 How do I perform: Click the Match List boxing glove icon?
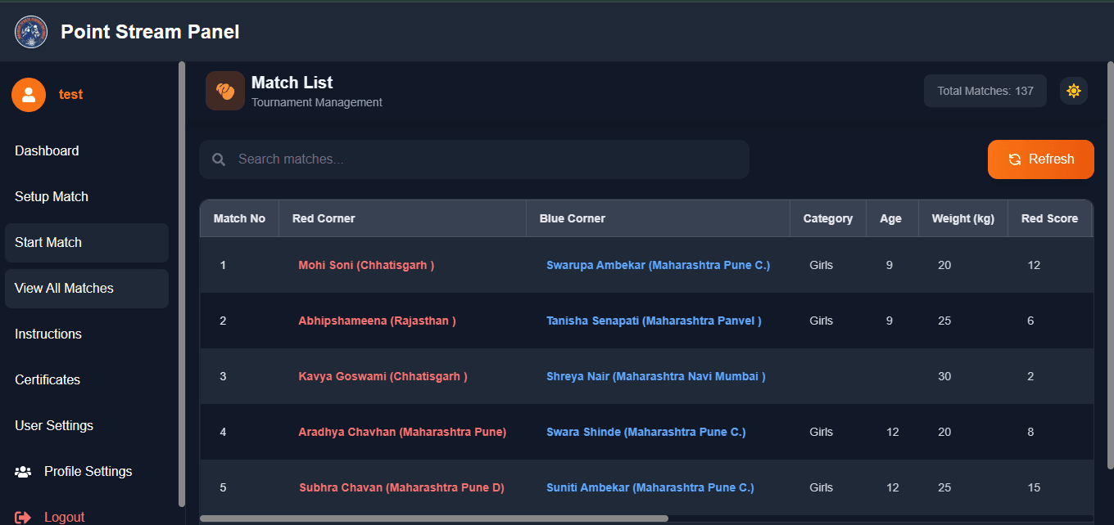coord(225,91)
